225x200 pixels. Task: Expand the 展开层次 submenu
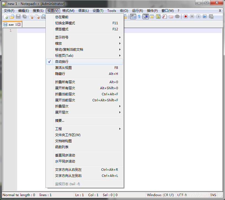point(85,112)
